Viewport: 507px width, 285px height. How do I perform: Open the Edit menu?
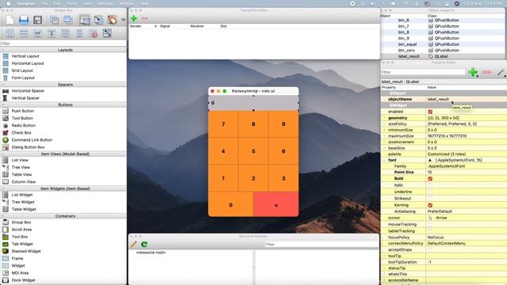pos(57,3)
